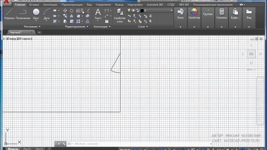Click the Stretch tool icon

pyautogui.click(x=65, y=21)
